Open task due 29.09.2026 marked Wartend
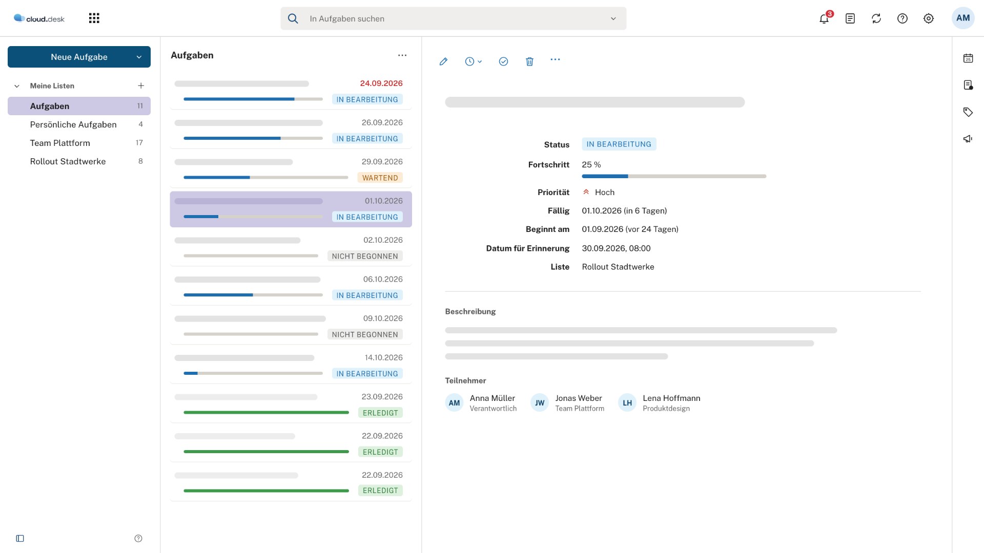The height and width of the screenshot is (553, 984). click(x=291, y=170)
